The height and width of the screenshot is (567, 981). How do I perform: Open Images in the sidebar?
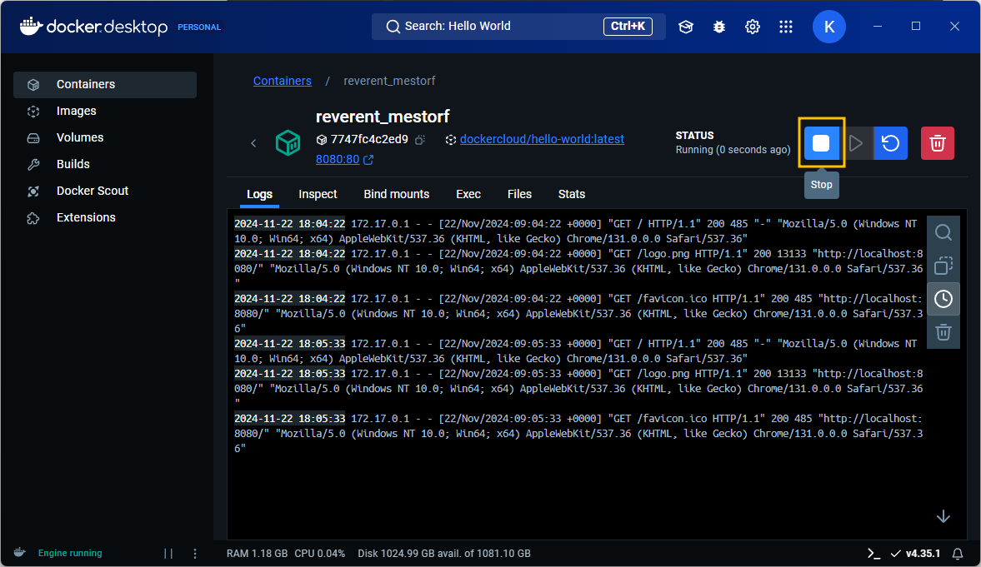click(x=105, y=112)
